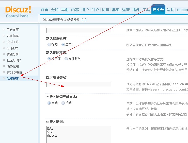Click the site name input field
This screenshot has width=188, height=143.
pos(79,30)
